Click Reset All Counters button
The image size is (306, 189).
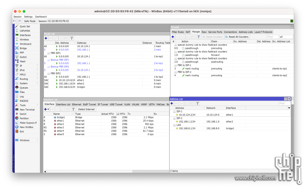(237, 37)
